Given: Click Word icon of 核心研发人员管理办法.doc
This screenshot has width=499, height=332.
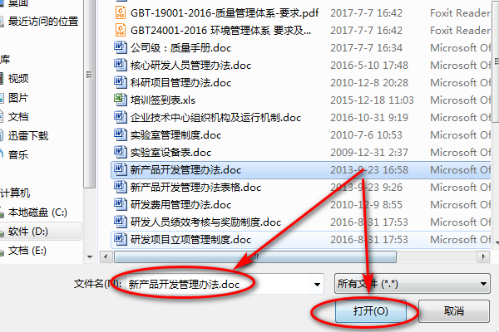Looking at the screenshot, I should 121,65.
